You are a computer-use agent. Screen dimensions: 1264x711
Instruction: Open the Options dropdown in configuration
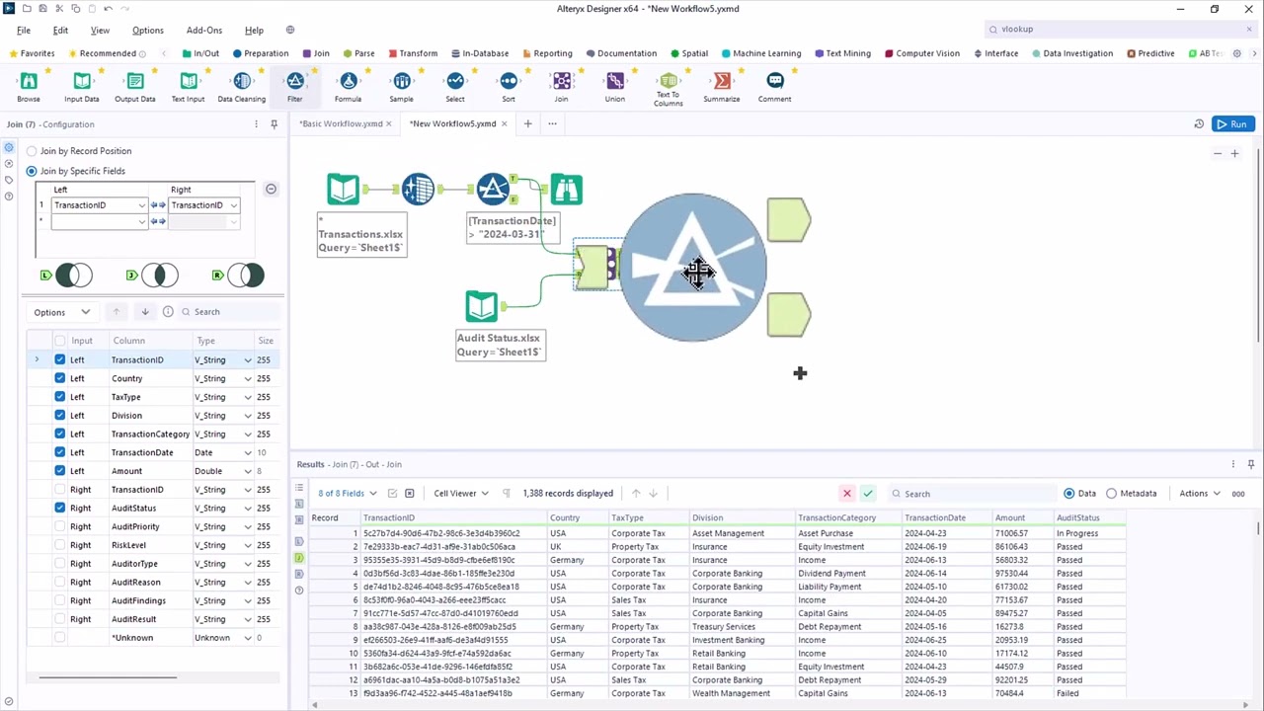61,312
